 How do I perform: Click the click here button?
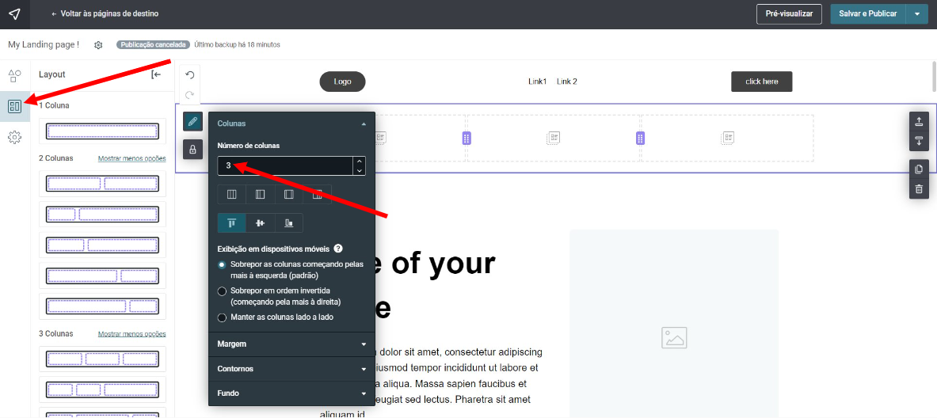762,82
